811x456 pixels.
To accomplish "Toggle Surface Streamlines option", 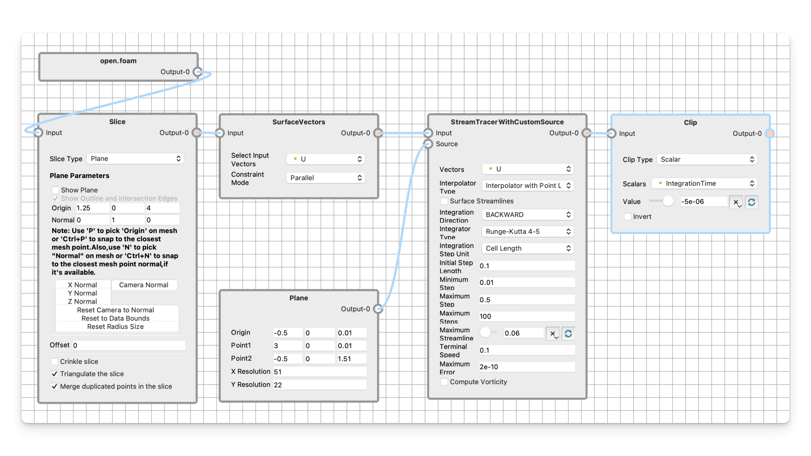I will [x=444, y=201].
